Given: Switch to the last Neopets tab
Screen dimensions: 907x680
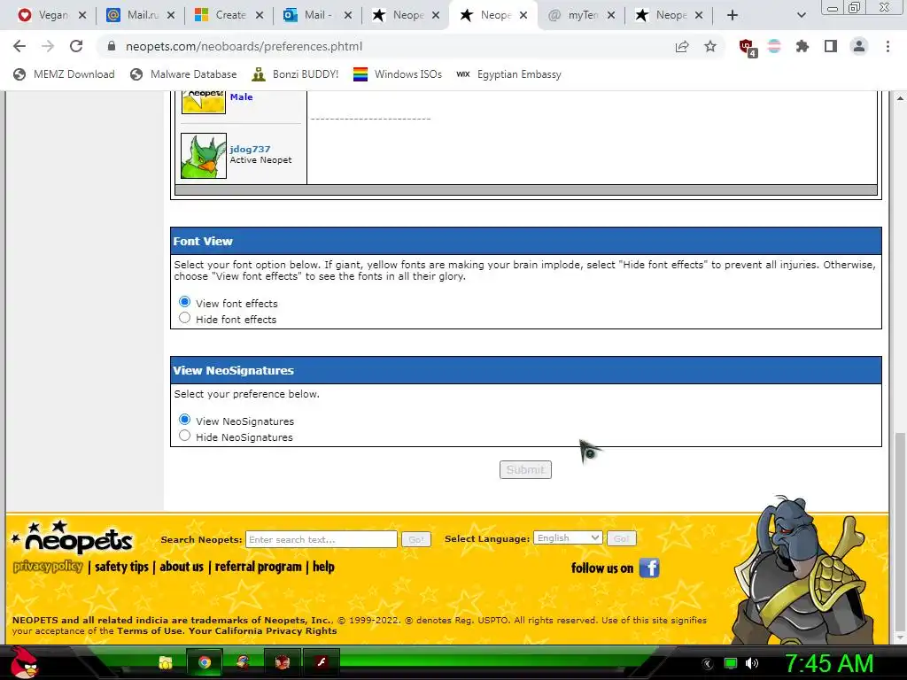Looking at the screenshot, I should [661, 15].
